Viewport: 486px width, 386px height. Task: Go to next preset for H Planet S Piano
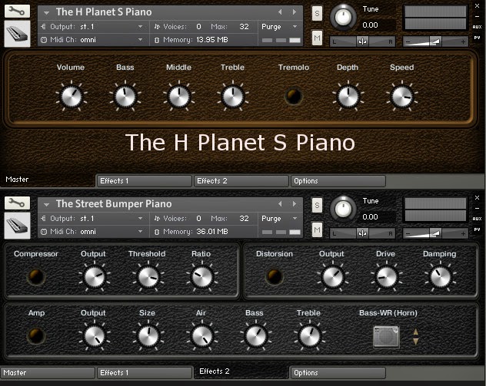coord(295,12)
